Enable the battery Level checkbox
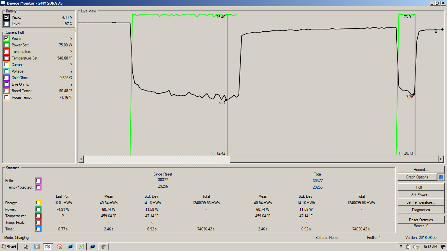Image resolution: width=447 pixels, height=251 pixels. (x=7, y=24)
